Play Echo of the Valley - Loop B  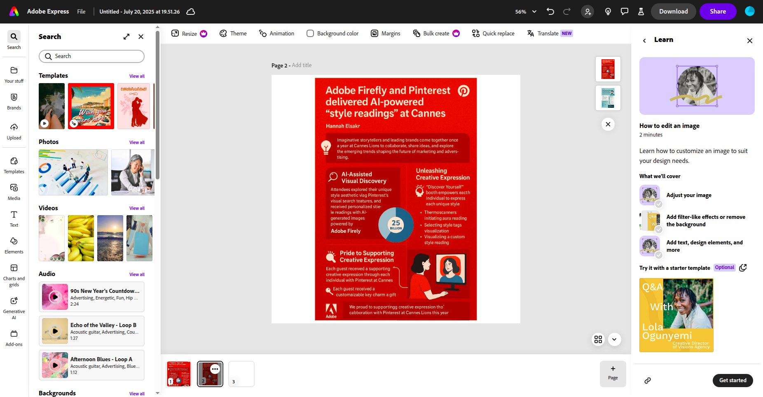55,331
